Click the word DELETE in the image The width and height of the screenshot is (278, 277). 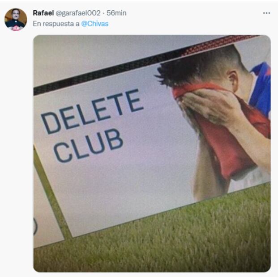coord(92,111)
